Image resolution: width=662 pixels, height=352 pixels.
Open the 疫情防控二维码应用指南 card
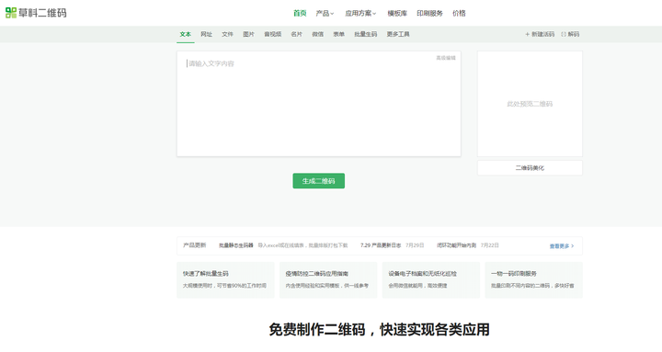[328, 279]
